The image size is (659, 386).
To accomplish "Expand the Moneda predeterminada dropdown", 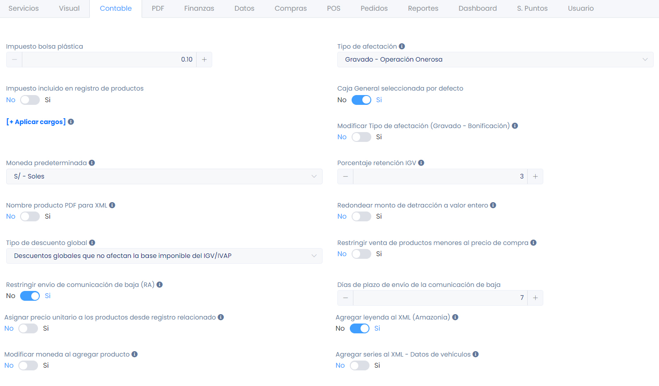I will (164, 176).
